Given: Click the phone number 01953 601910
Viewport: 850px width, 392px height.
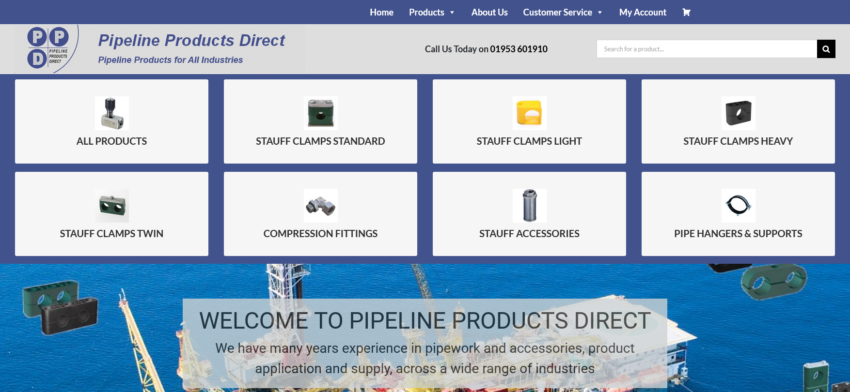Looking at the screenshot, I should tap(519, 49).
